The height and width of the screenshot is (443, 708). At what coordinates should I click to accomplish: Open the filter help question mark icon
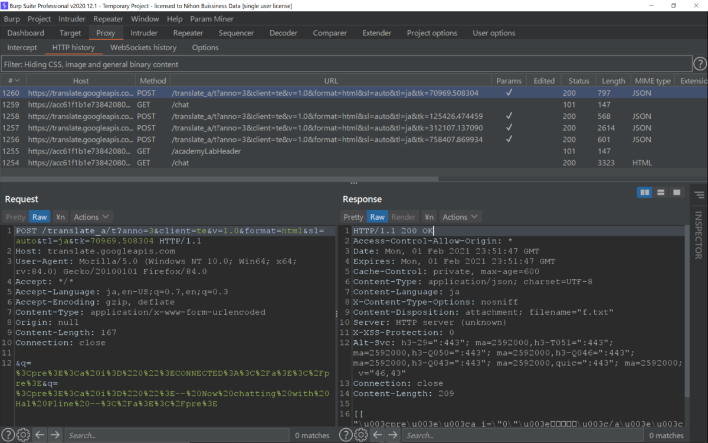(x=700, y=64)
